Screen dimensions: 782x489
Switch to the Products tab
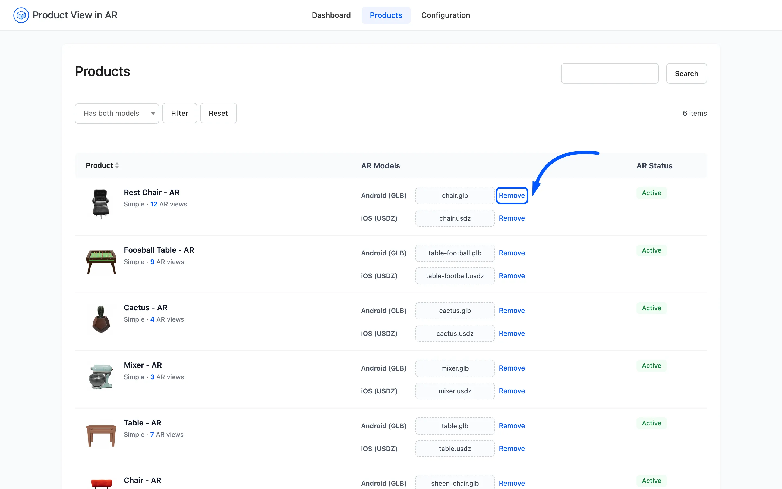pos(386,15)
